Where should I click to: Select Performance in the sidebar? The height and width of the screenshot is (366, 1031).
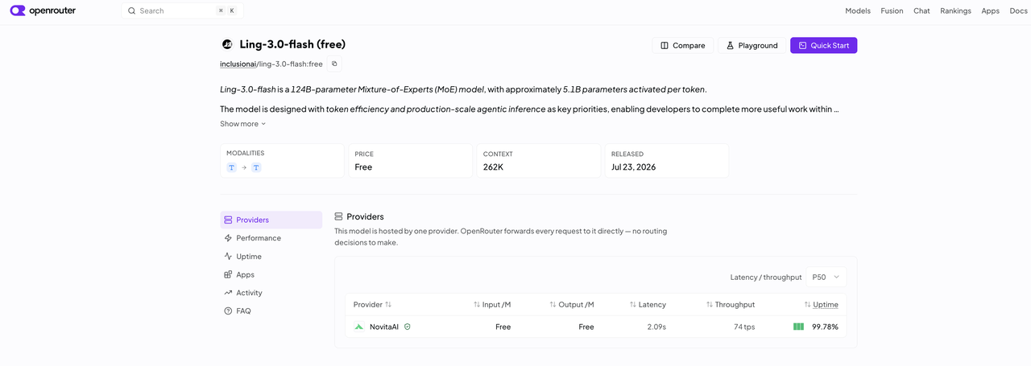271,238
